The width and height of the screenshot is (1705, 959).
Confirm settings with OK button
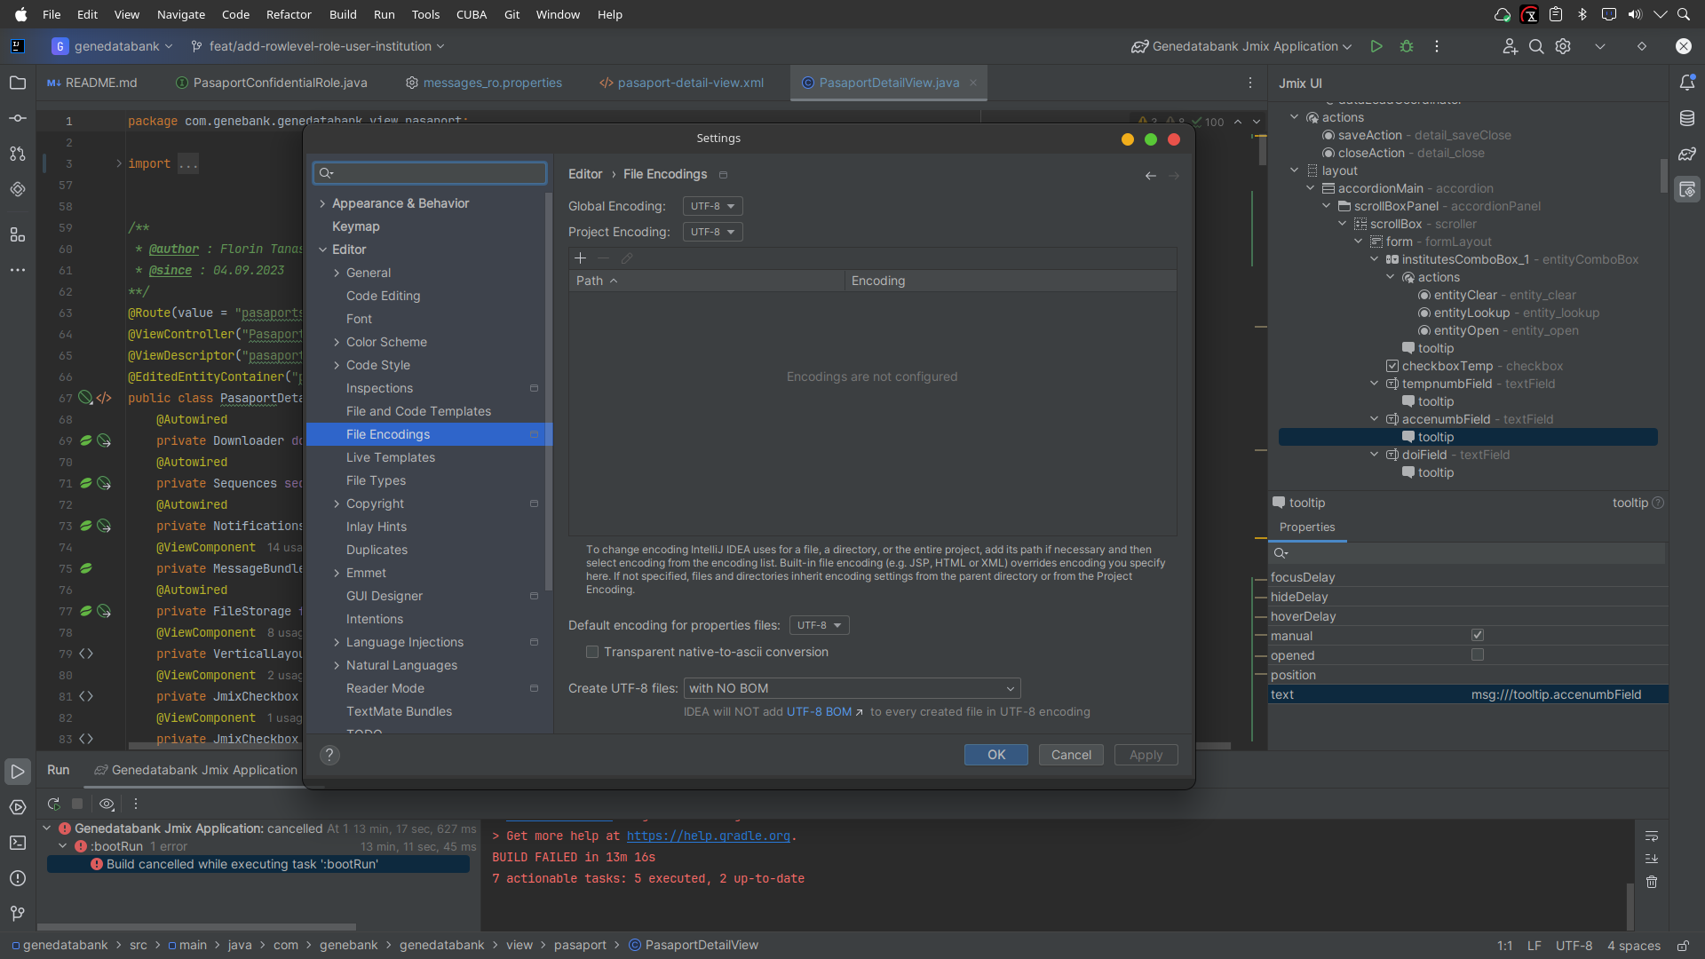click(x=996, y=755)
